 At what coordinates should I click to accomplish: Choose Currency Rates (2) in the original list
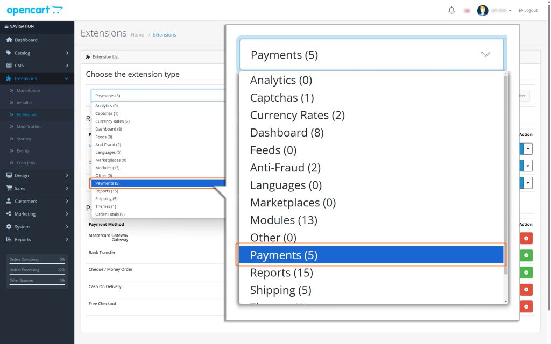(112, 121)
